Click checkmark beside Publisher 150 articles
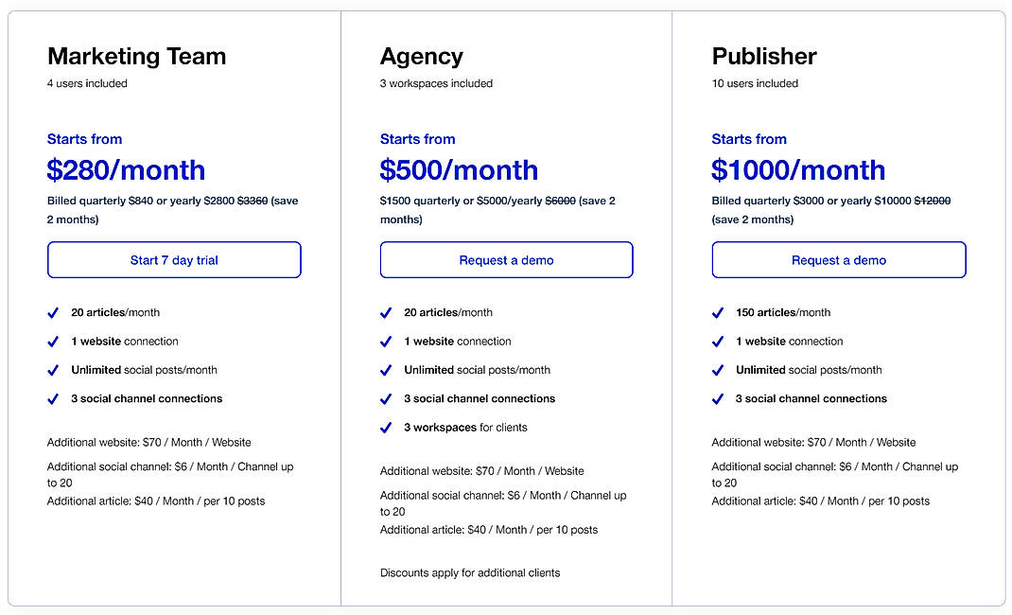The width and height of the screenshot is (1012, 615). pyautogui.click(x=718, y=312)
